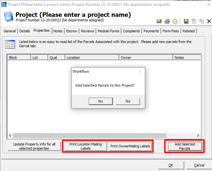Open the Related tab
Screen dimensions: 212x171
pyautogui.click(x=189, y=31)
